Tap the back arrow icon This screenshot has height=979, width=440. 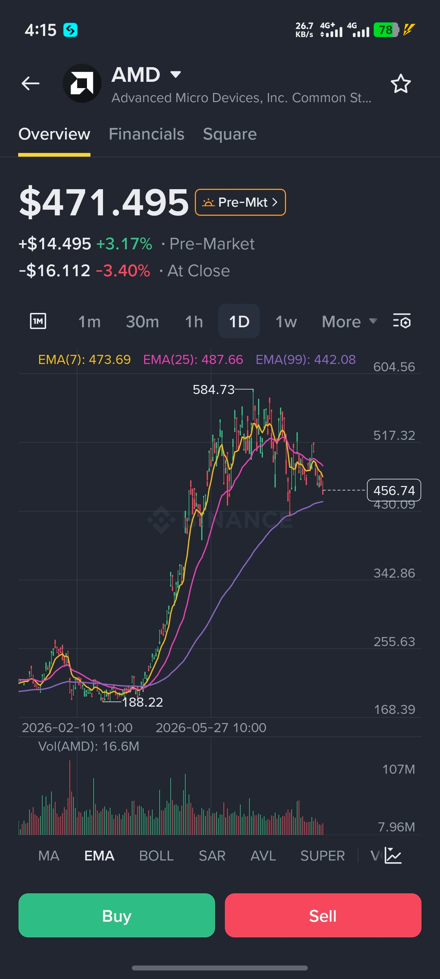(30, 83)
